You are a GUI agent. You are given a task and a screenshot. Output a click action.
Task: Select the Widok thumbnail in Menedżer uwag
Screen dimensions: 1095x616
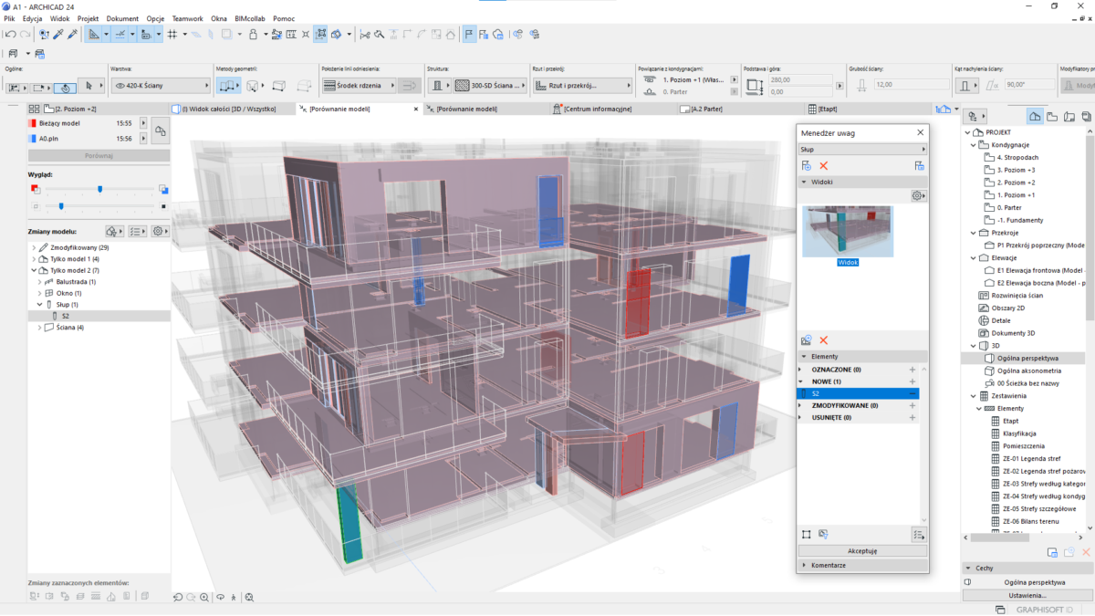click(848, 231)
